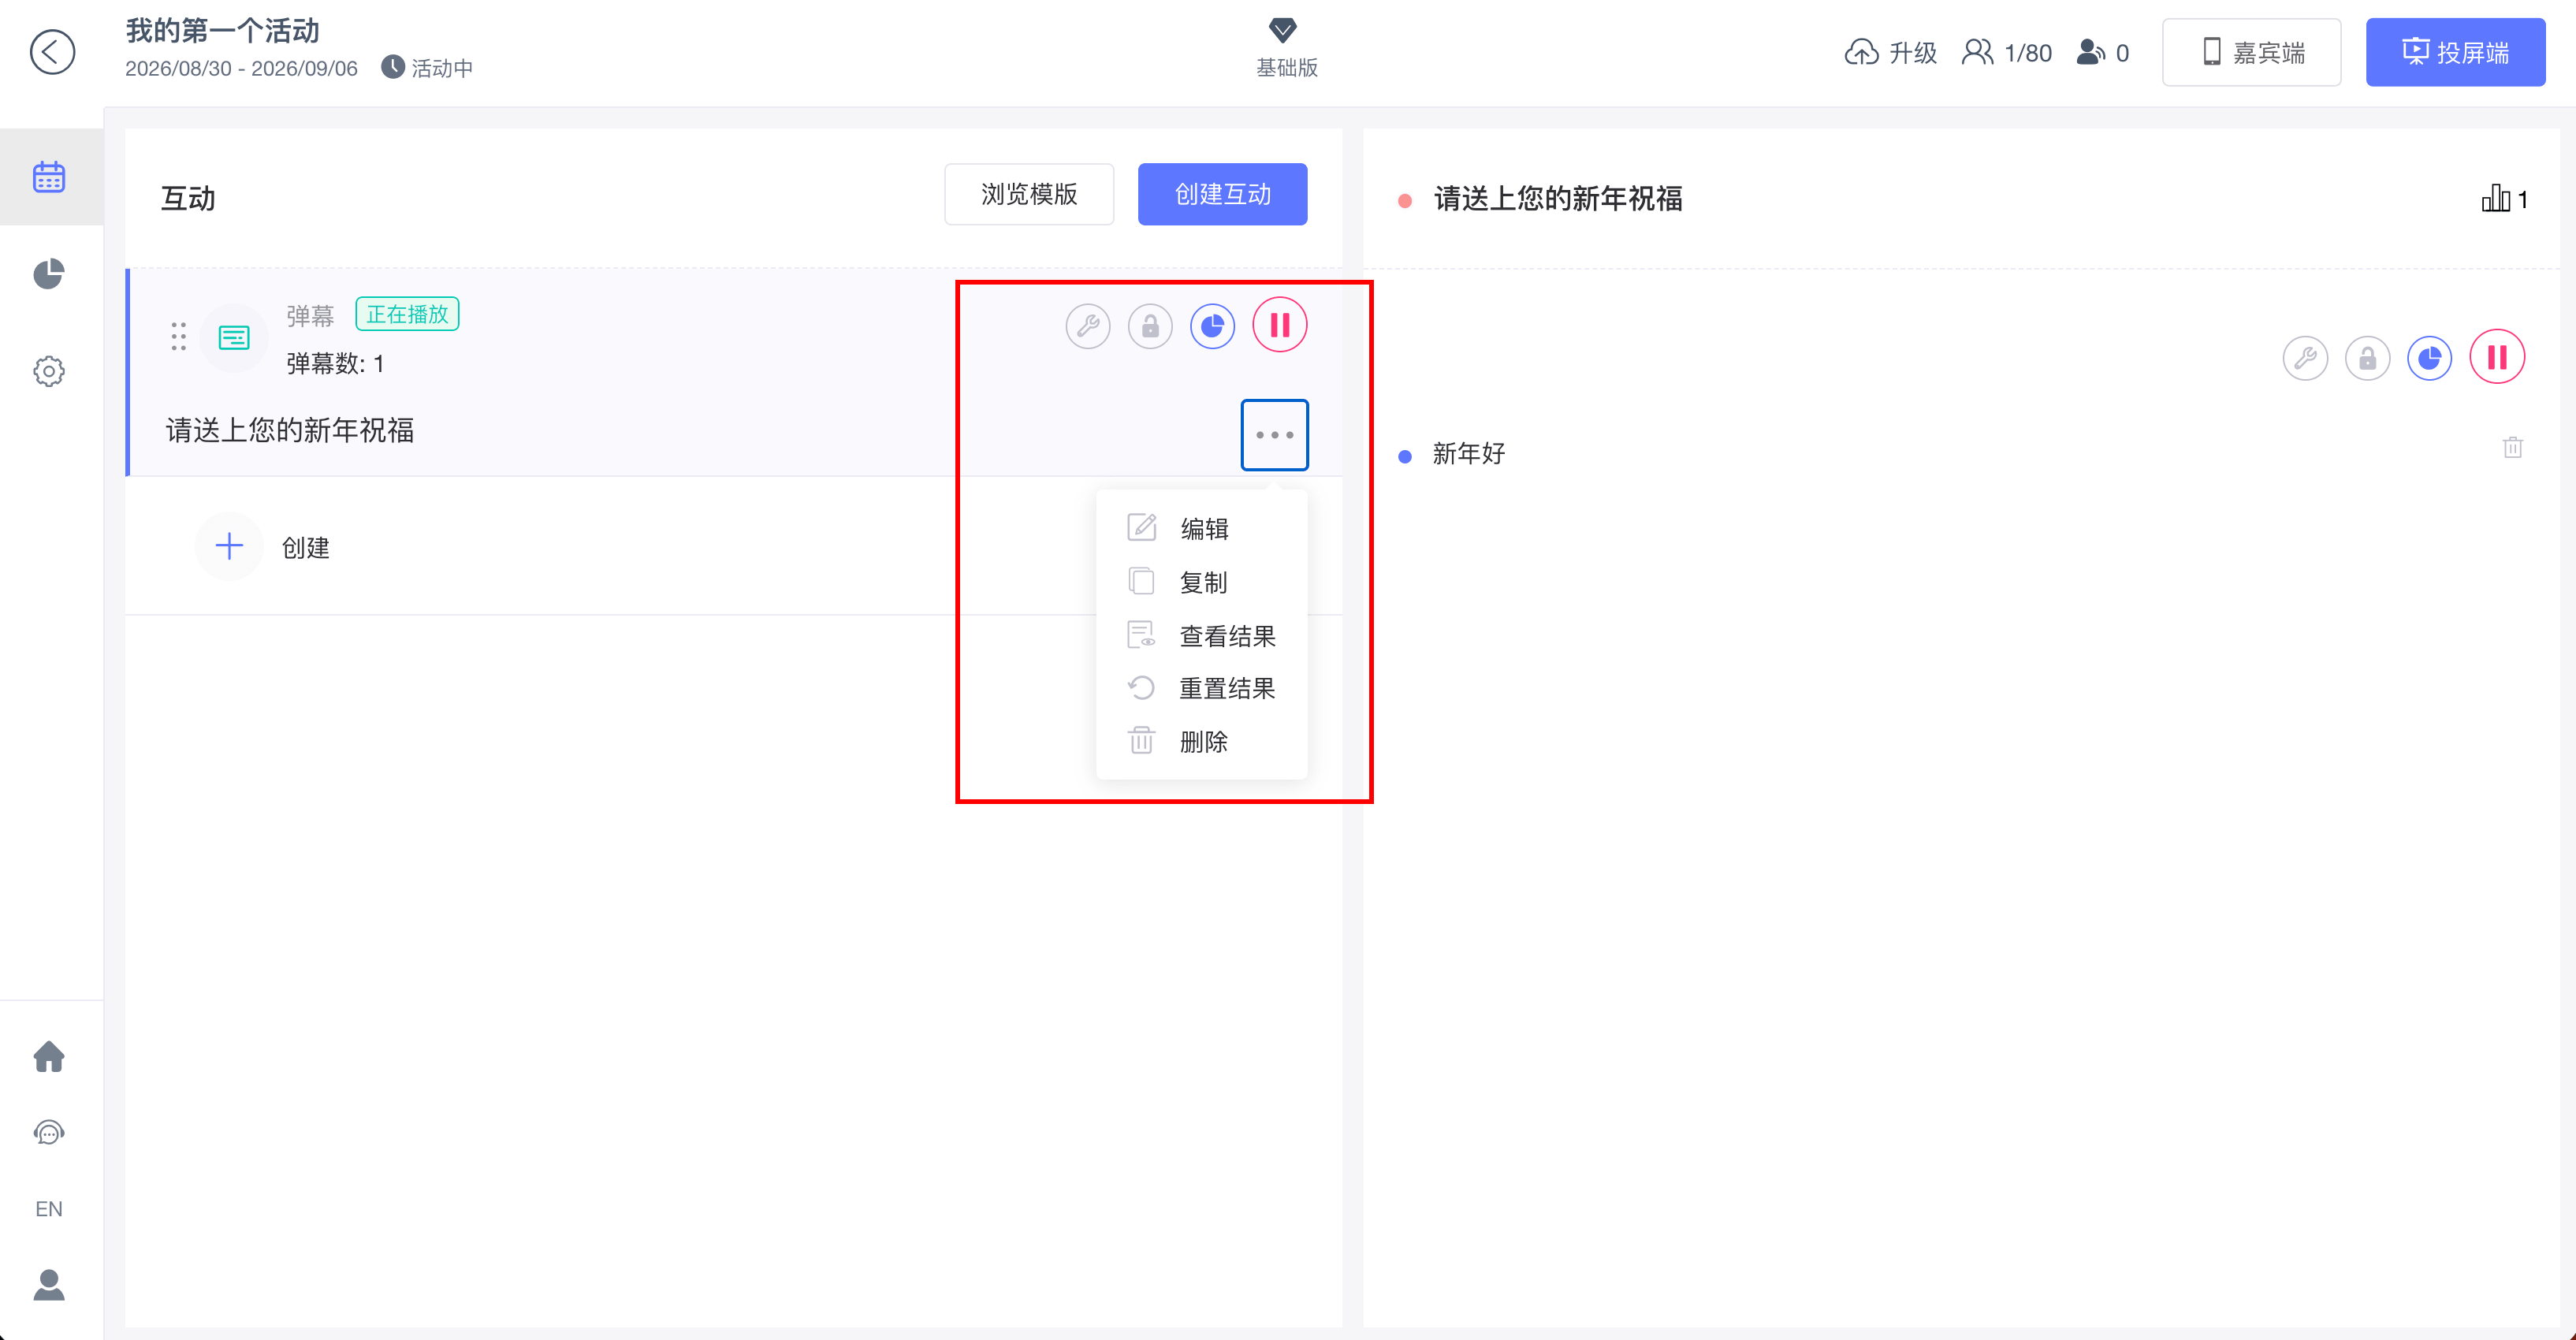2576x1340 pixels.
Task: Click the 创建 label in the list
Action: pyautogui.click(x=306, y=548)
